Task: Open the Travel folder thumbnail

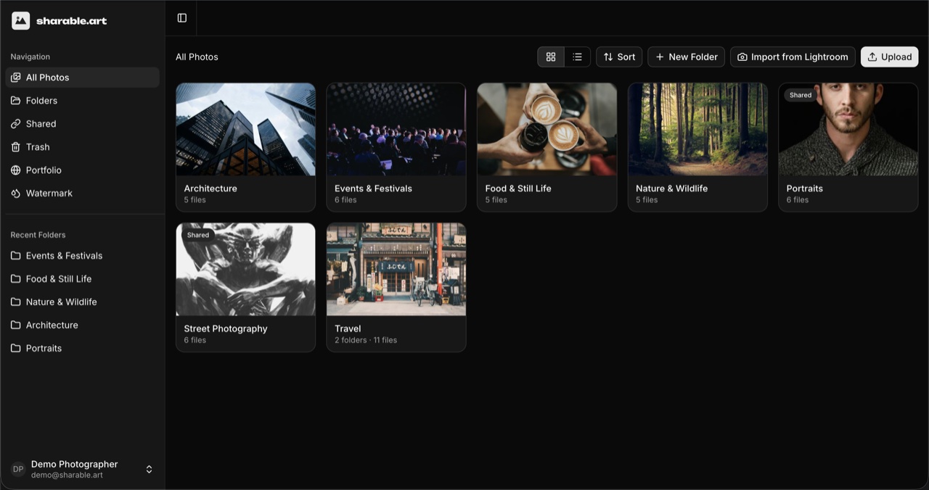Action: point(396,270)
